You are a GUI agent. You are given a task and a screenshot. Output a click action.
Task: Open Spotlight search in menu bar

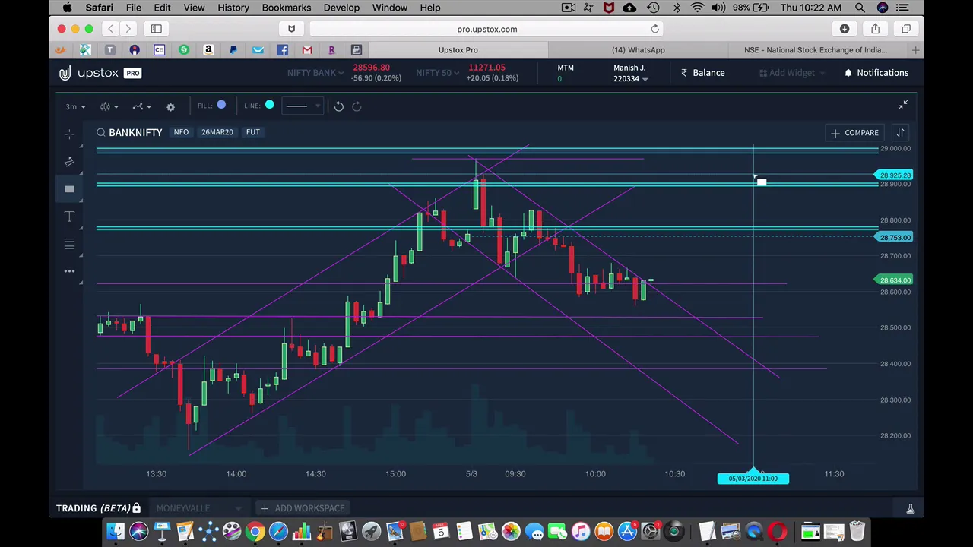point(860,8)
